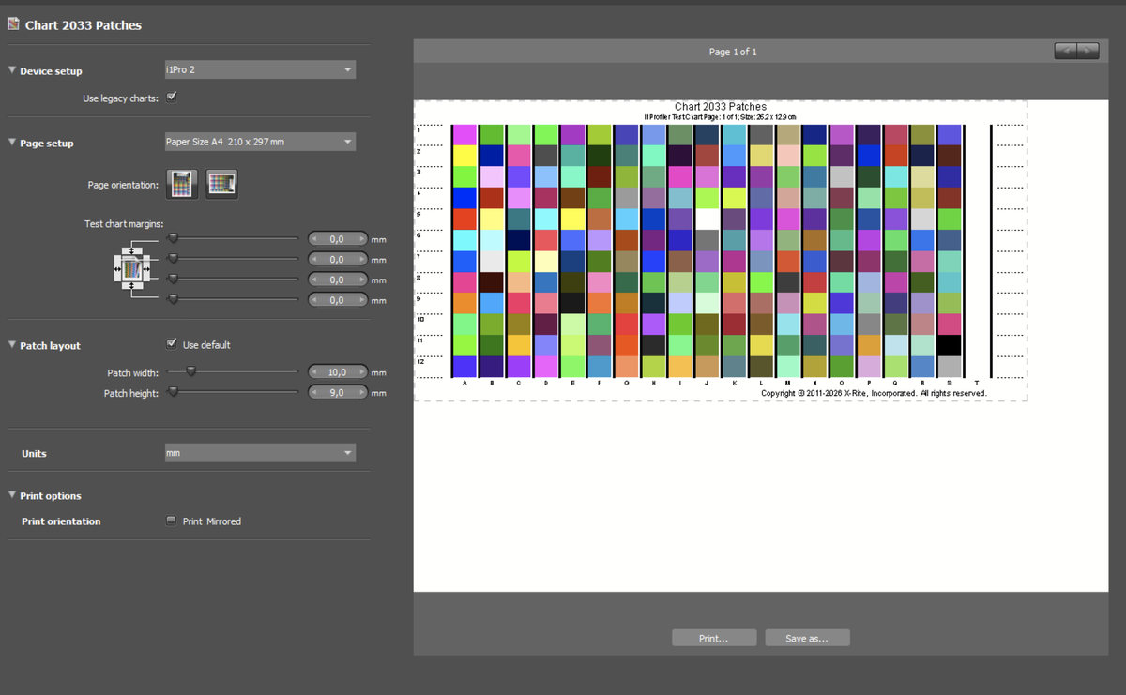Screen dimensions: 1126x695
Task: Click the Patch height value field
Action: [338, 393]
